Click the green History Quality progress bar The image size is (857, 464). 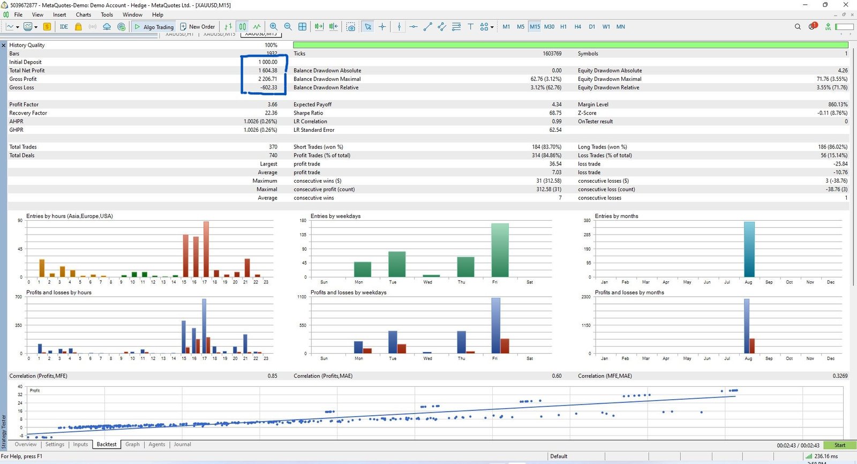point(570,45)
